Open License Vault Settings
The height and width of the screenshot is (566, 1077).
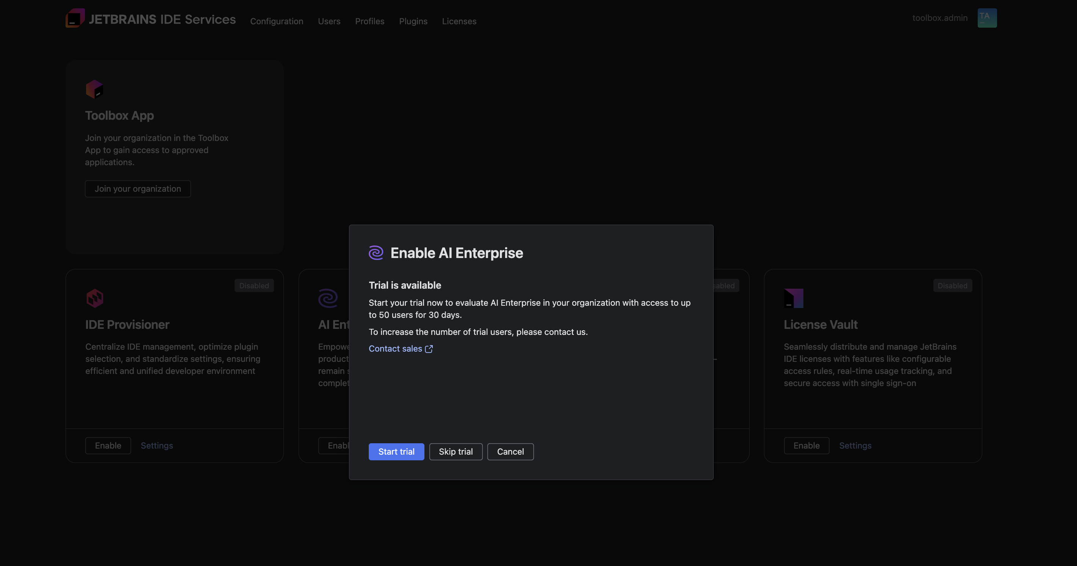(855, 445)
